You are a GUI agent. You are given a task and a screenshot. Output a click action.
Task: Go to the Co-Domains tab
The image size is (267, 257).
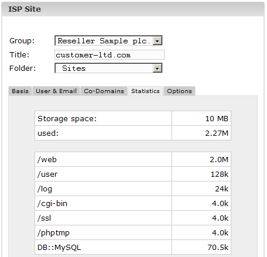coord(104,91)
